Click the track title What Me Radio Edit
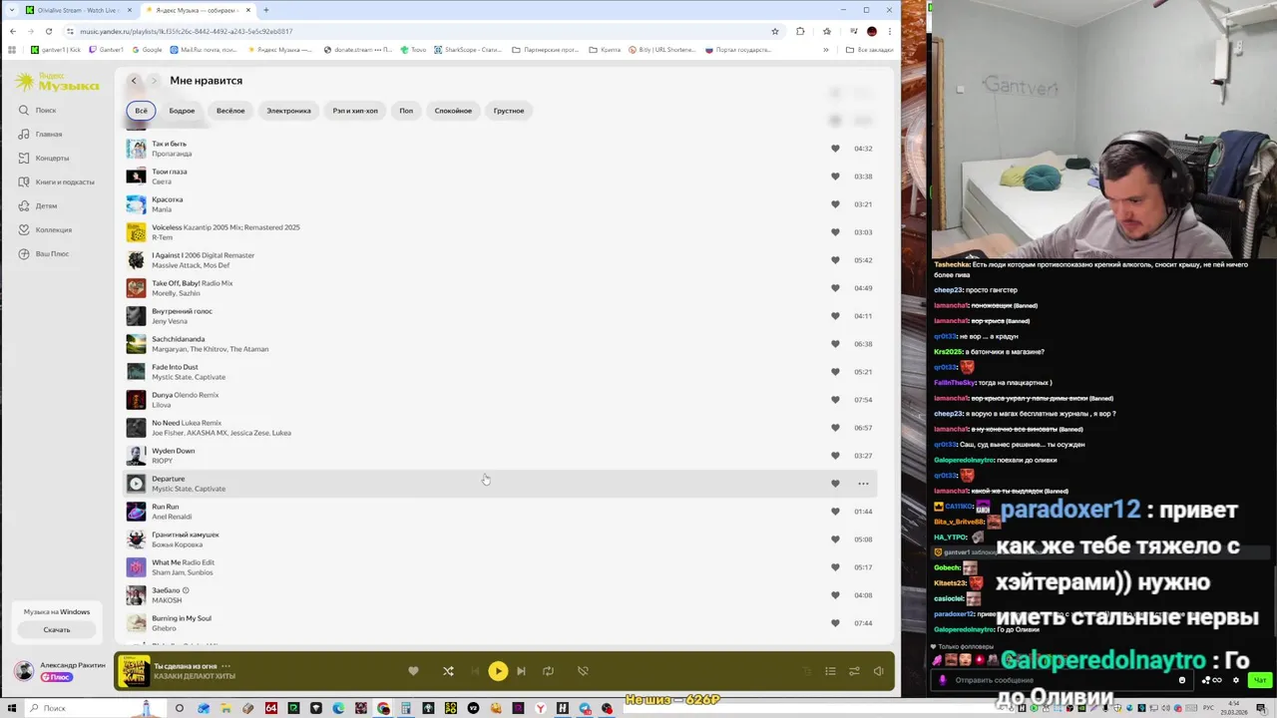 coord(183,562)
